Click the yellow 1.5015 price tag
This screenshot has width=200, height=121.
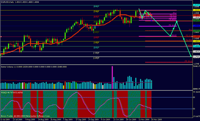196,10
